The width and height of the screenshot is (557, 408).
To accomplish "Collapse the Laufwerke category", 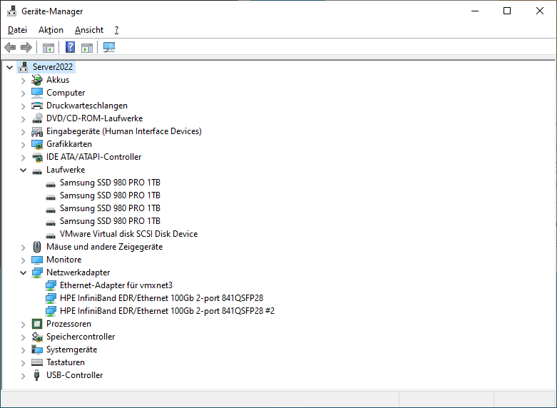I will click(x=24, y=170).
